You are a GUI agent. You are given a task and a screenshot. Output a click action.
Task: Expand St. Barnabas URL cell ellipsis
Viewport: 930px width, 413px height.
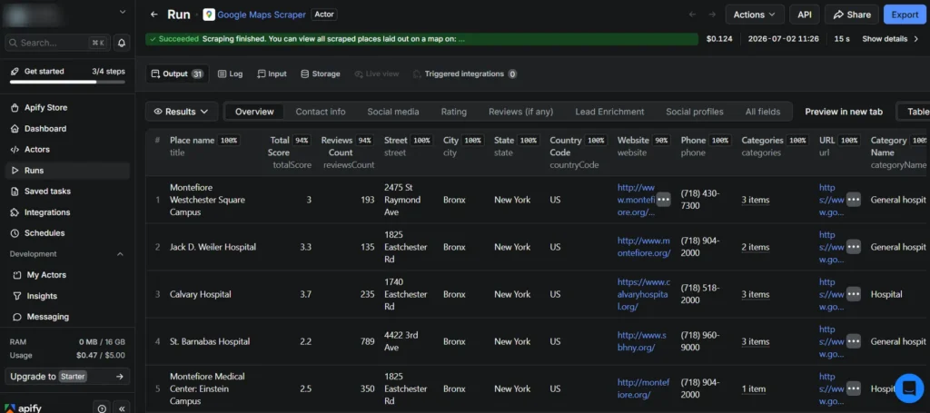pyautogui.click(x=854, y=341)
